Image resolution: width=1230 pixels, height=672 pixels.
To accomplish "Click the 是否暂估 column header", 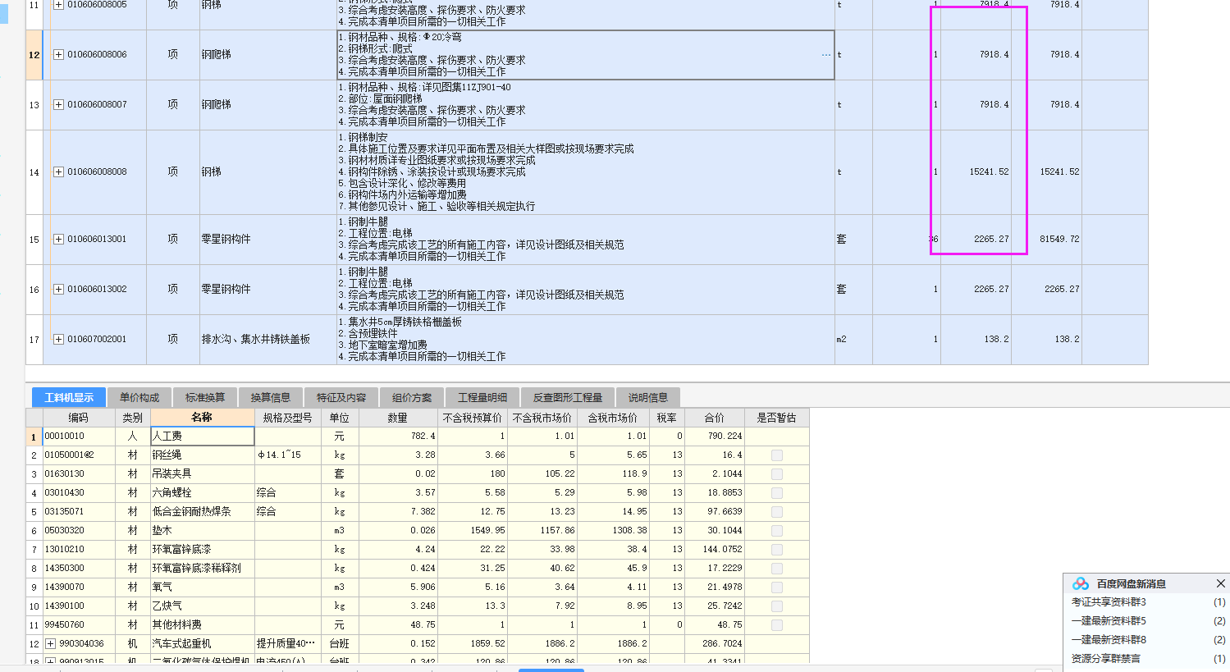I will coord(776,418).
